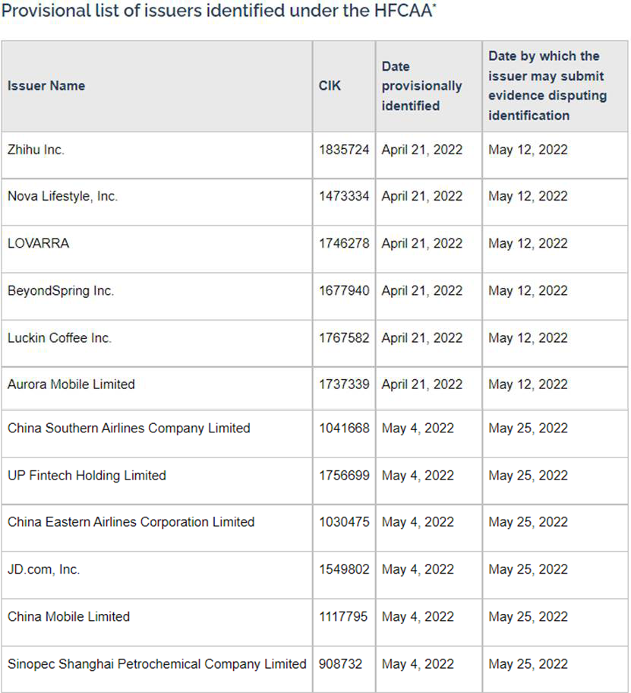Click UP Fintech's 'May 4, 2022' date
This screenshot has height=693, width=631.
click(418, 476)
